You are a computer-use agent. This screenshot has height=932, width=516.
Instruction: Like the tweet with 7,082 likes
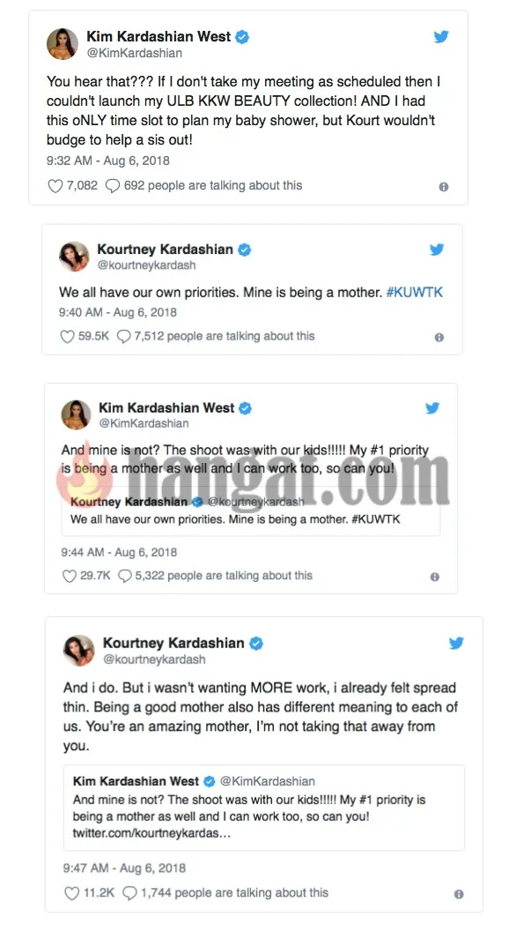[x=55, y=186]
